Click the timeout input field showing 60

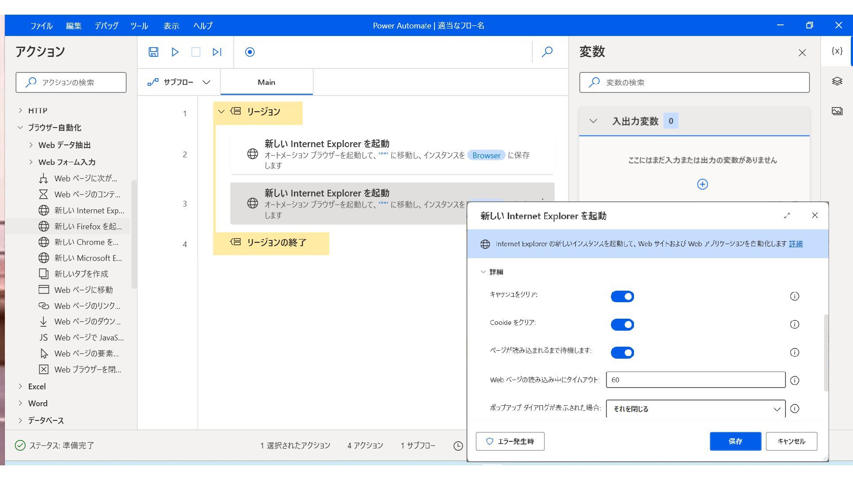pyautogui.click(x=695, y=380)
